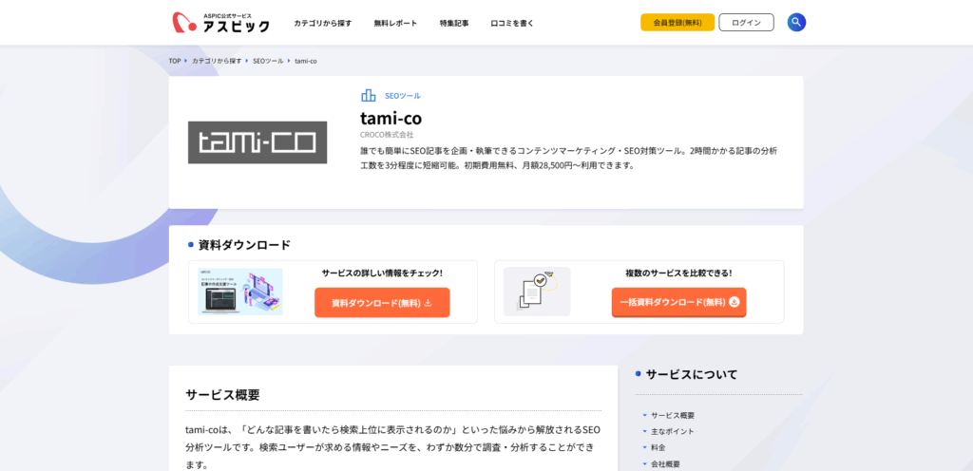Viewport: 973px width, 471px height.
Task: Click the アスピック site logo
Action: pos(220,22)
